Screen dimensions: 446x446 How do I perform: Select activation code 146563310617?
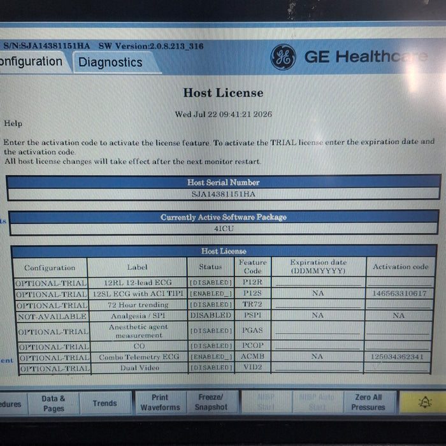point(399,293)
